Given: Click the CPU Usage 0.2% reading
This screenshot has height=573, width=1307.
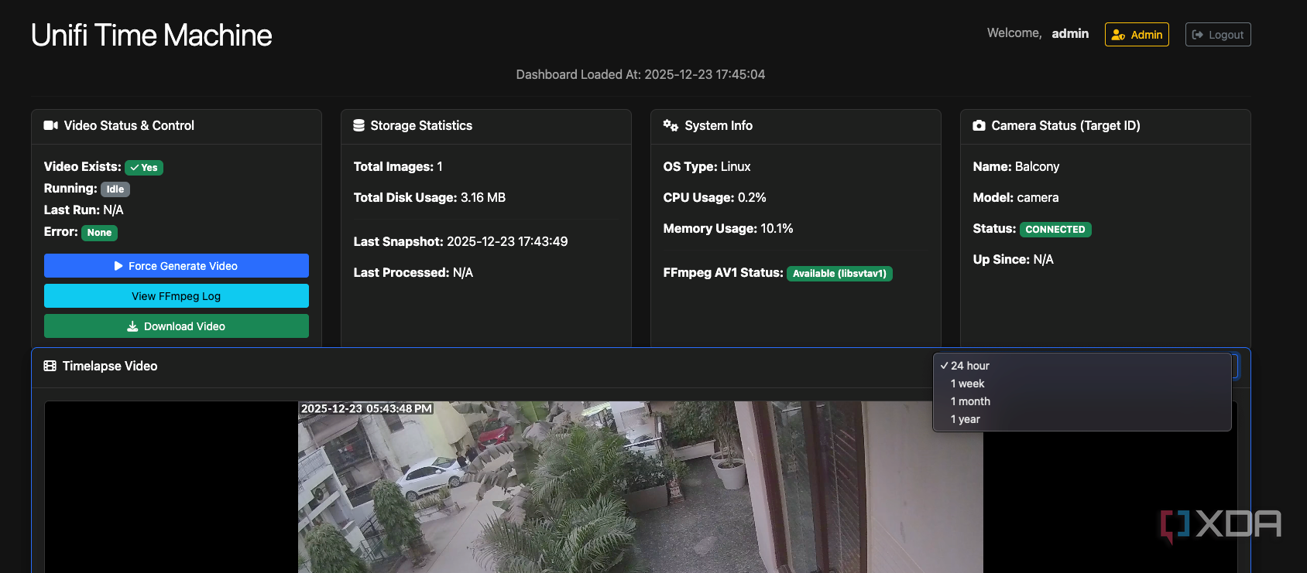Looking at the screenshot, I should 715,197.
